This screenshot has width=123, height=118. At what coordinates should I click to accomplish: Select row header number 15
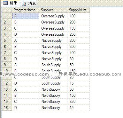[7, 102]
